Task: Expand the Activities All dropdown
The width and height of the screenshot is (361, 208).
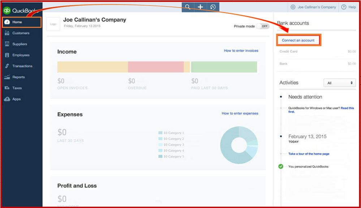Action: pyautogui.click(x=340, y=83)
